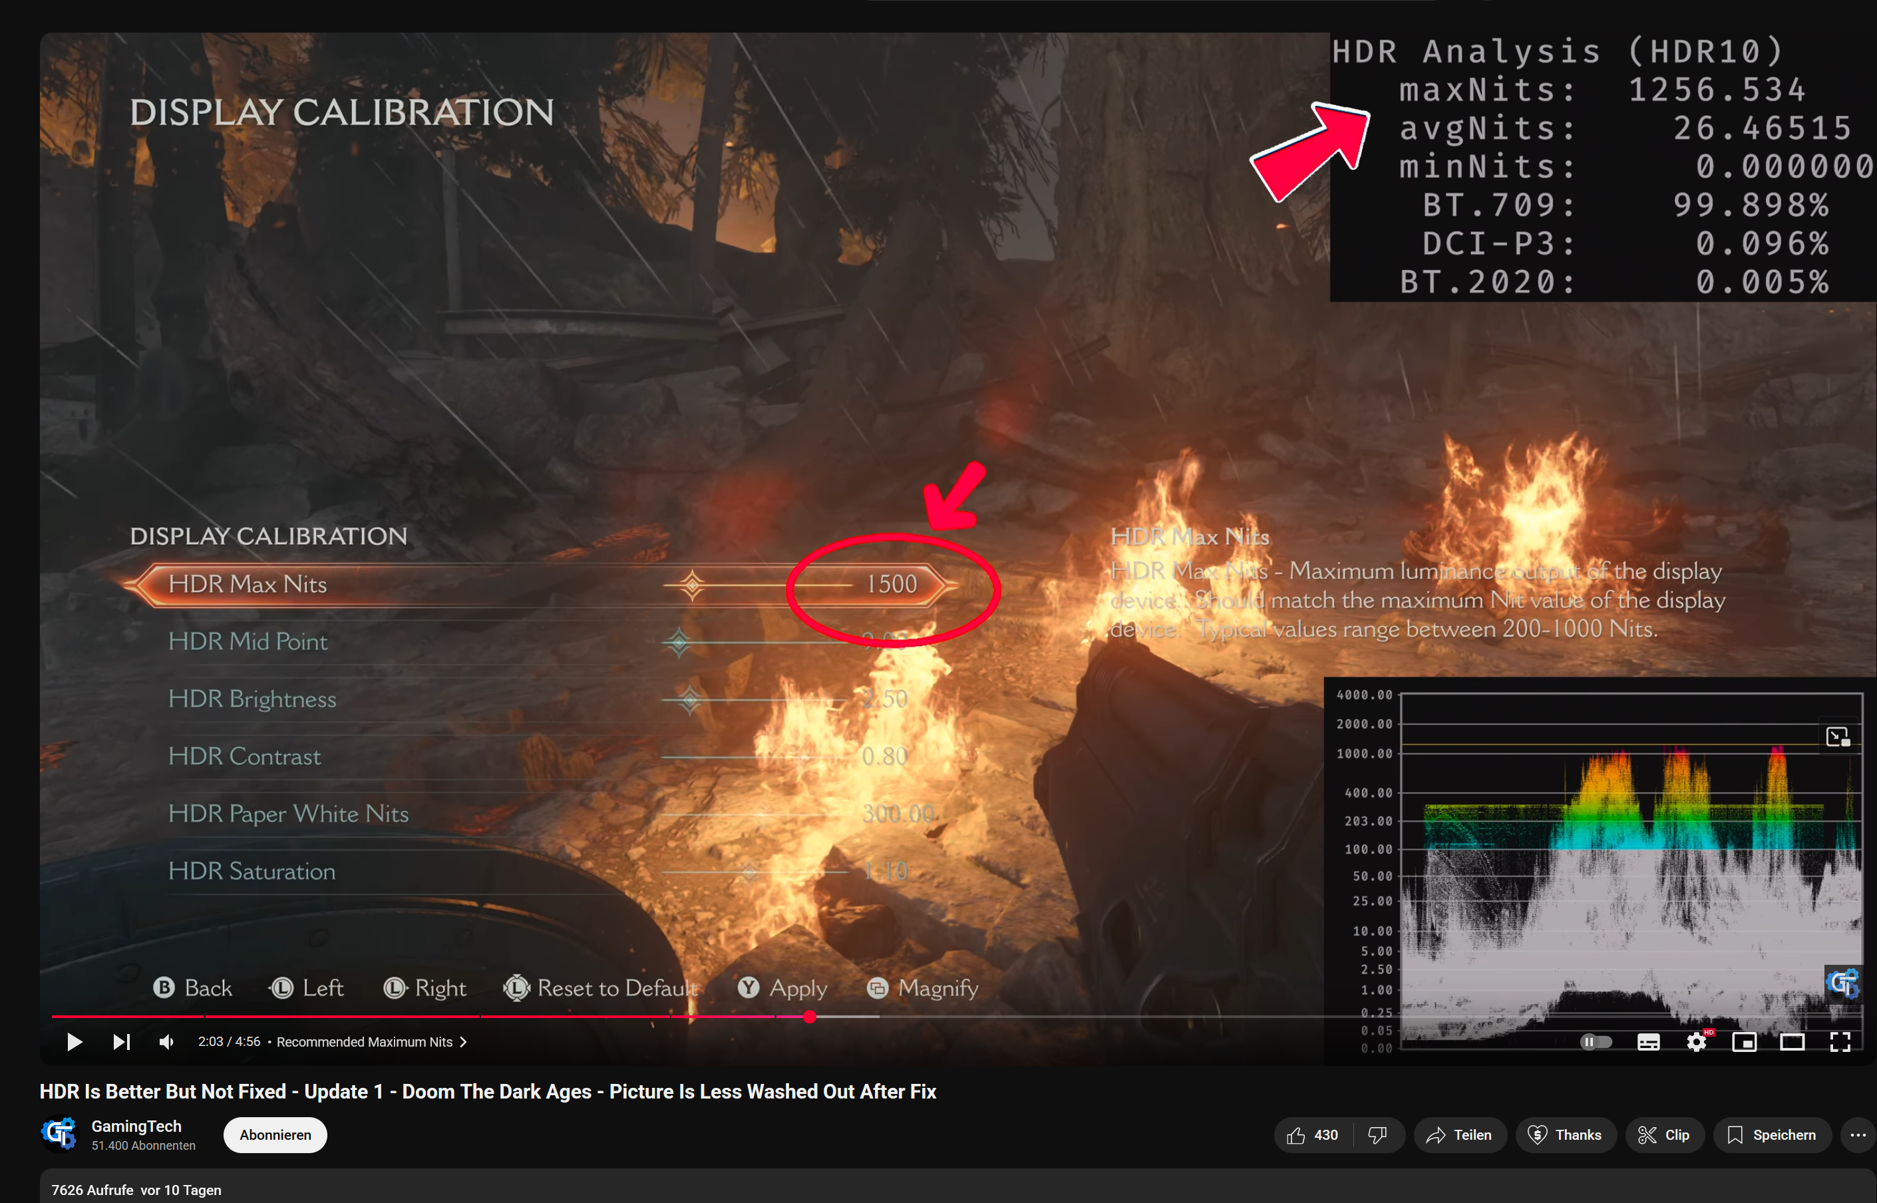Mute the video volume

click(x=166, y=1041)
